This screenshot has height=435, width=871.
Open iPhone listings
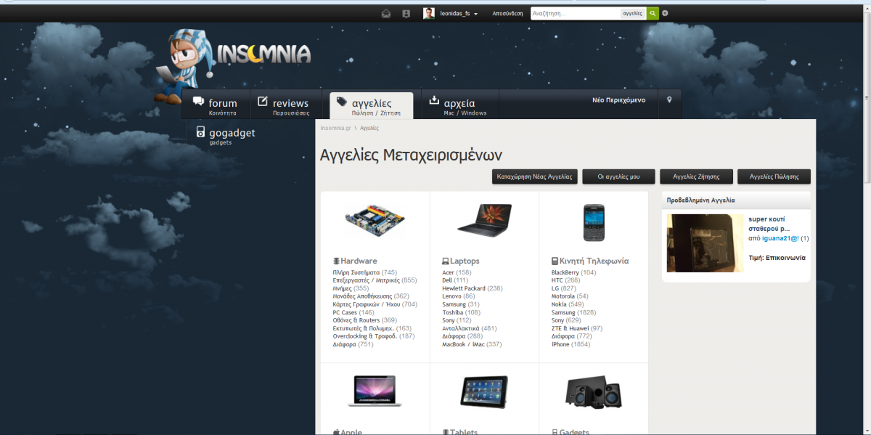pos(560,344)
